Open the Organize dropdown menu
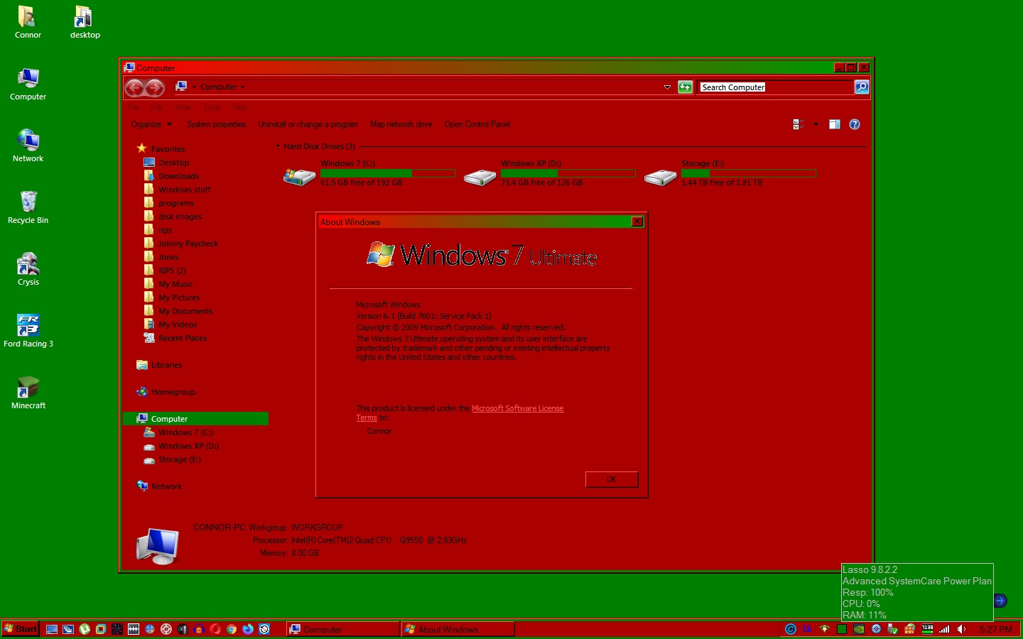 tap(151, 124)
